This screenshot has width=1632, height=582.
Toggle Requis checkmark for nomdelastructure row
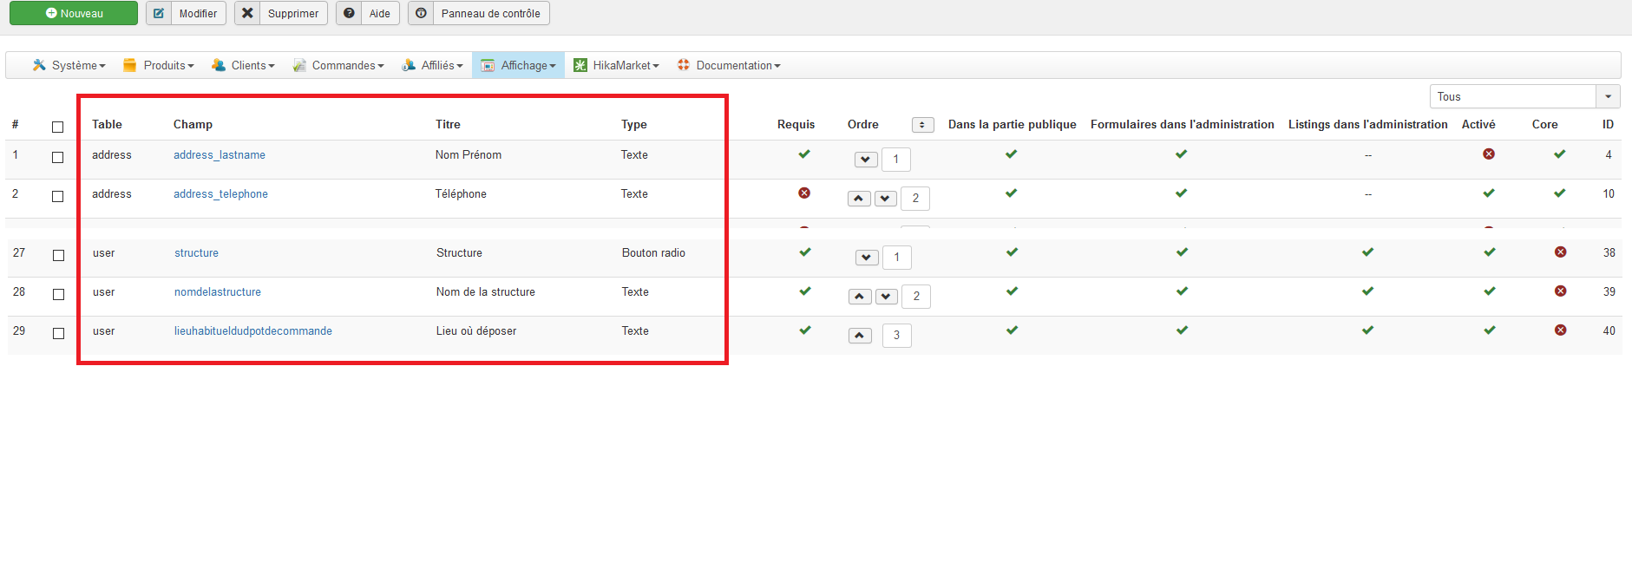[805, 291]
